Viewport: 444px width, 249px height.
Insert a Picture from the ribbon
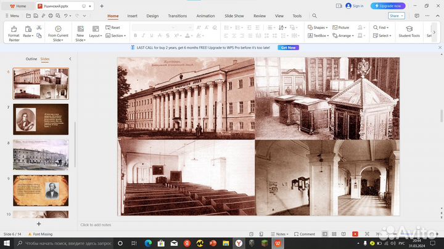[340, 28]
